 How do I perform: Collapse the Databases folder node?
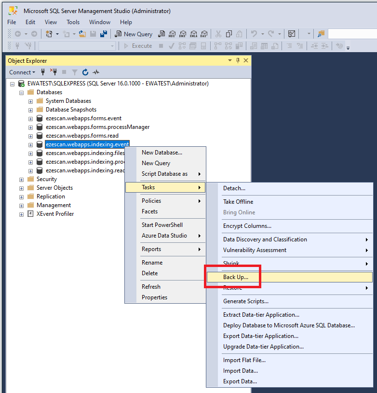click(22, 92)
